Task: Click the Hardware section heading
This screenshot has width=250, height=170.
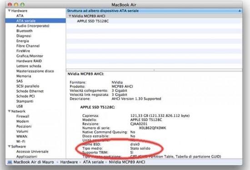Action: [19, 11]
